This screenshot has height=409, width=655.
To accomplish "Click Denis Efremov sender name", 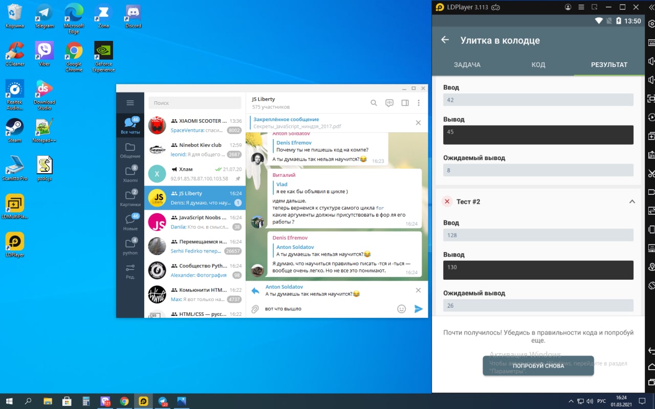I will [x=290, y=238].
